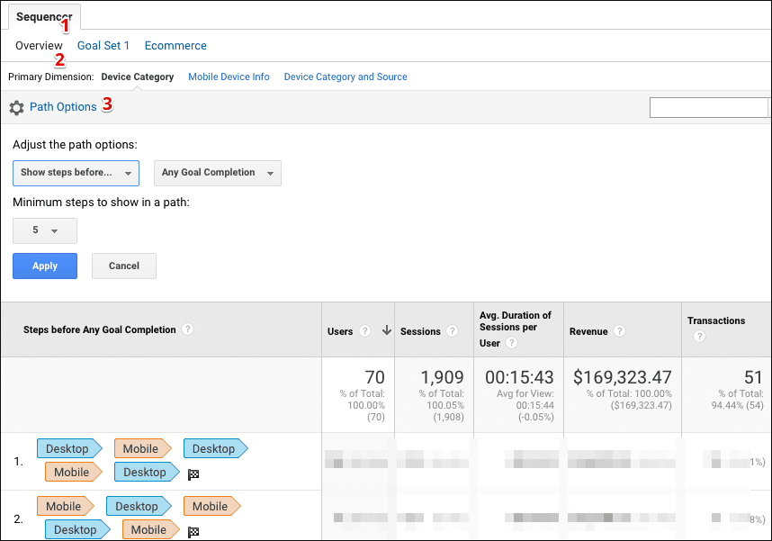
Task: Click the Transactions column help icon
Action: pos(699,336)
